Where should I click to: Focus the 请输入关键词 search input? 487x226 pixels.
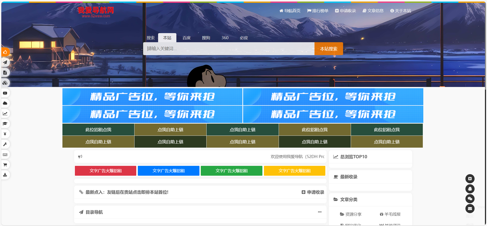[228, 49]
